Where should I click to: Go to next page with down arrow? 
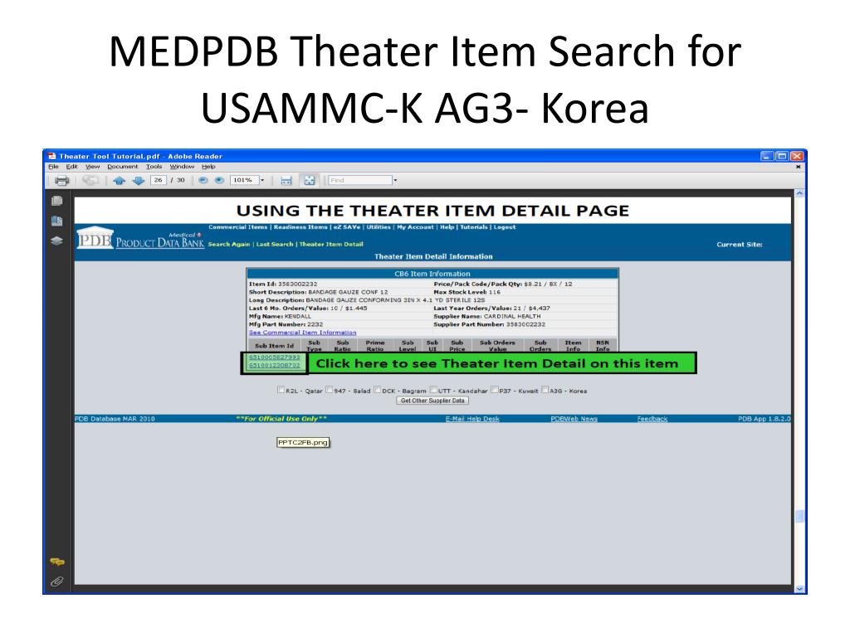(x=139, y=180)
